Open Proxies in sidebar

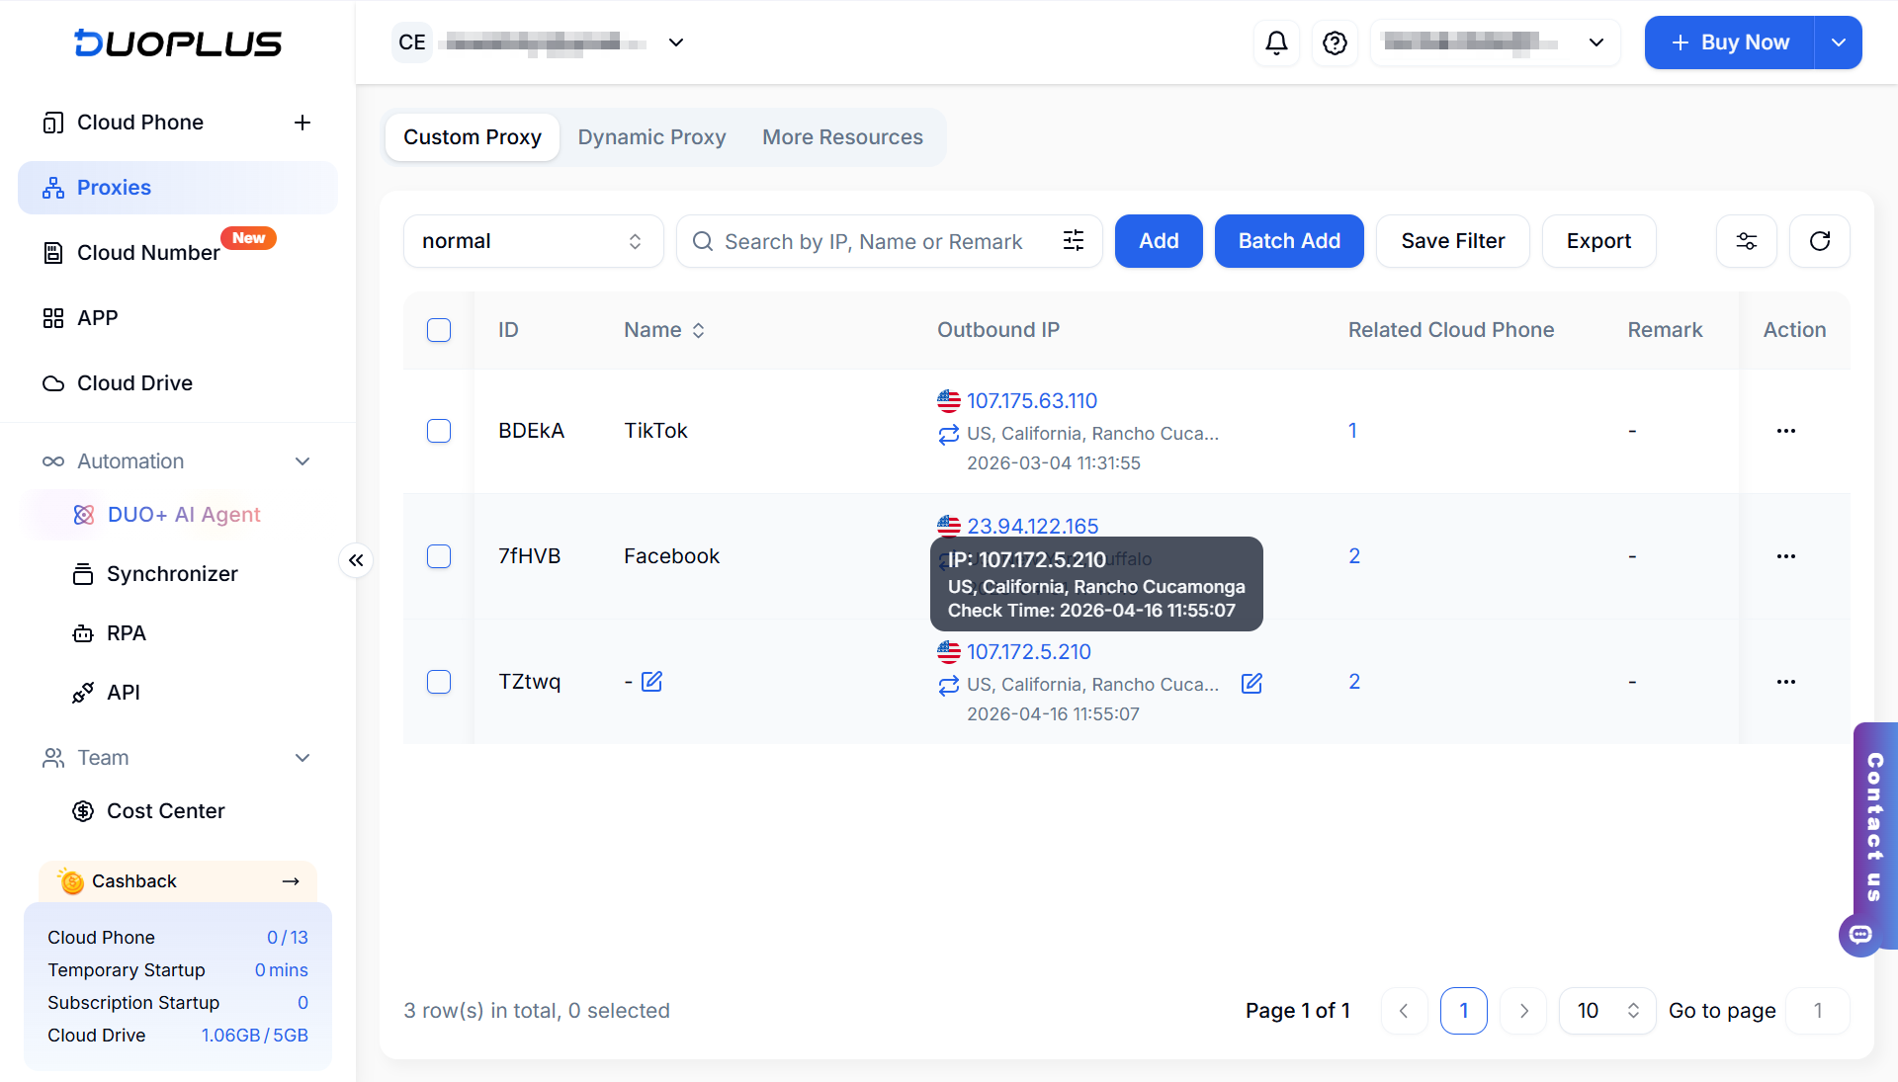coord(178,188)
